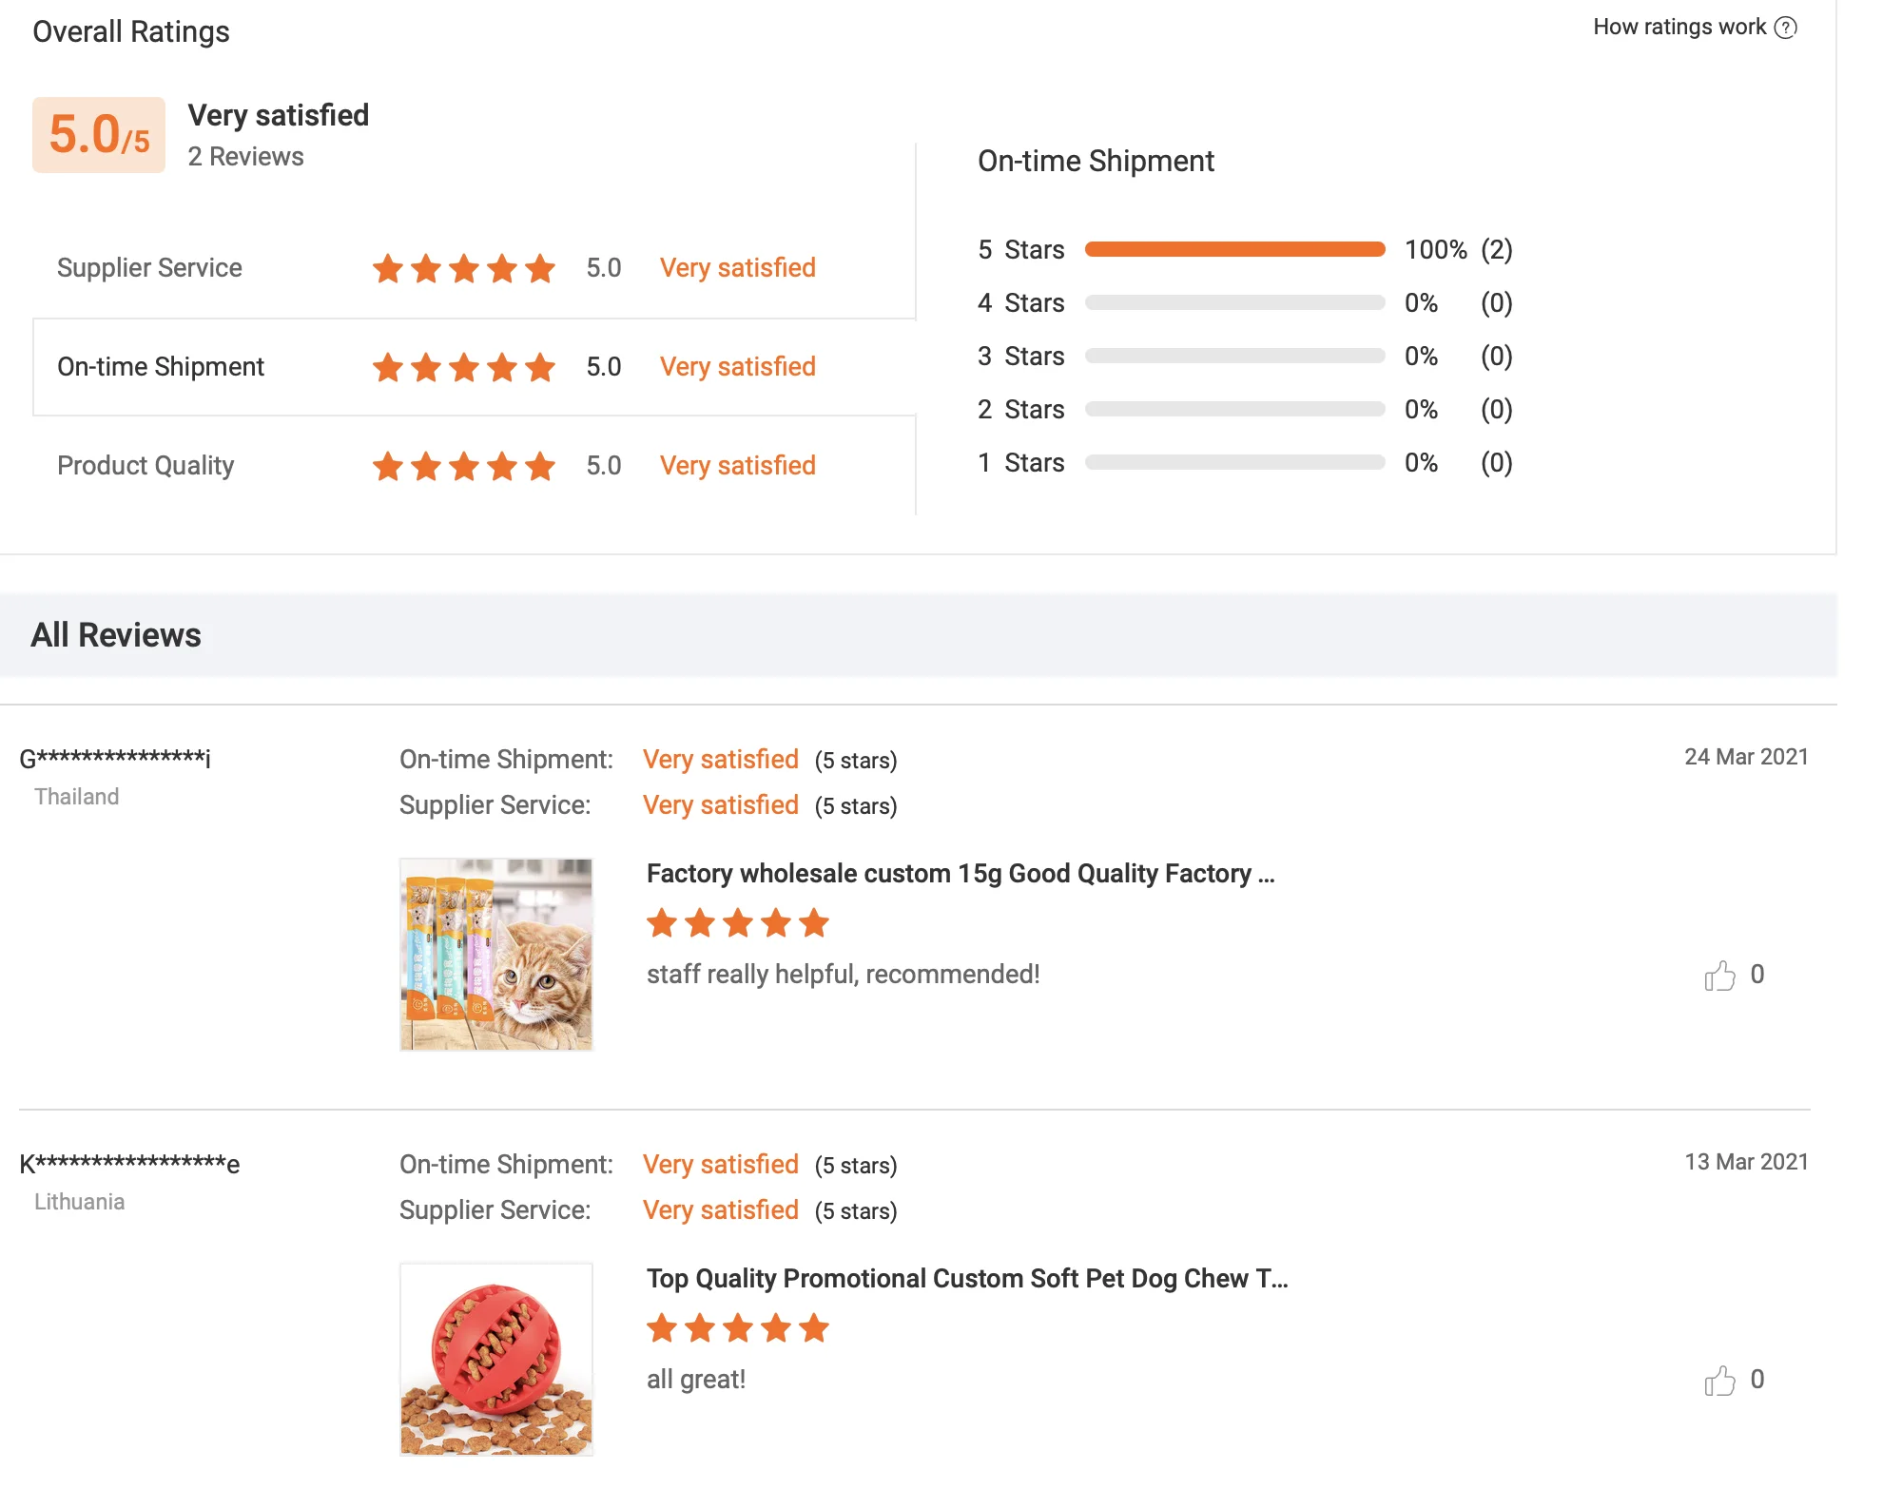
Task: Click the stars under dog chew review
Action: pyautogui.click(x=738, y=1328)
